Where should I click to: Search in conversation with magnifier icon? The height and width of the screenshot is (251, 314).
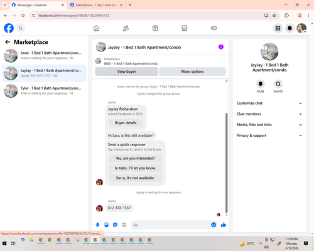pyautogui.click(x=278, y=84)
